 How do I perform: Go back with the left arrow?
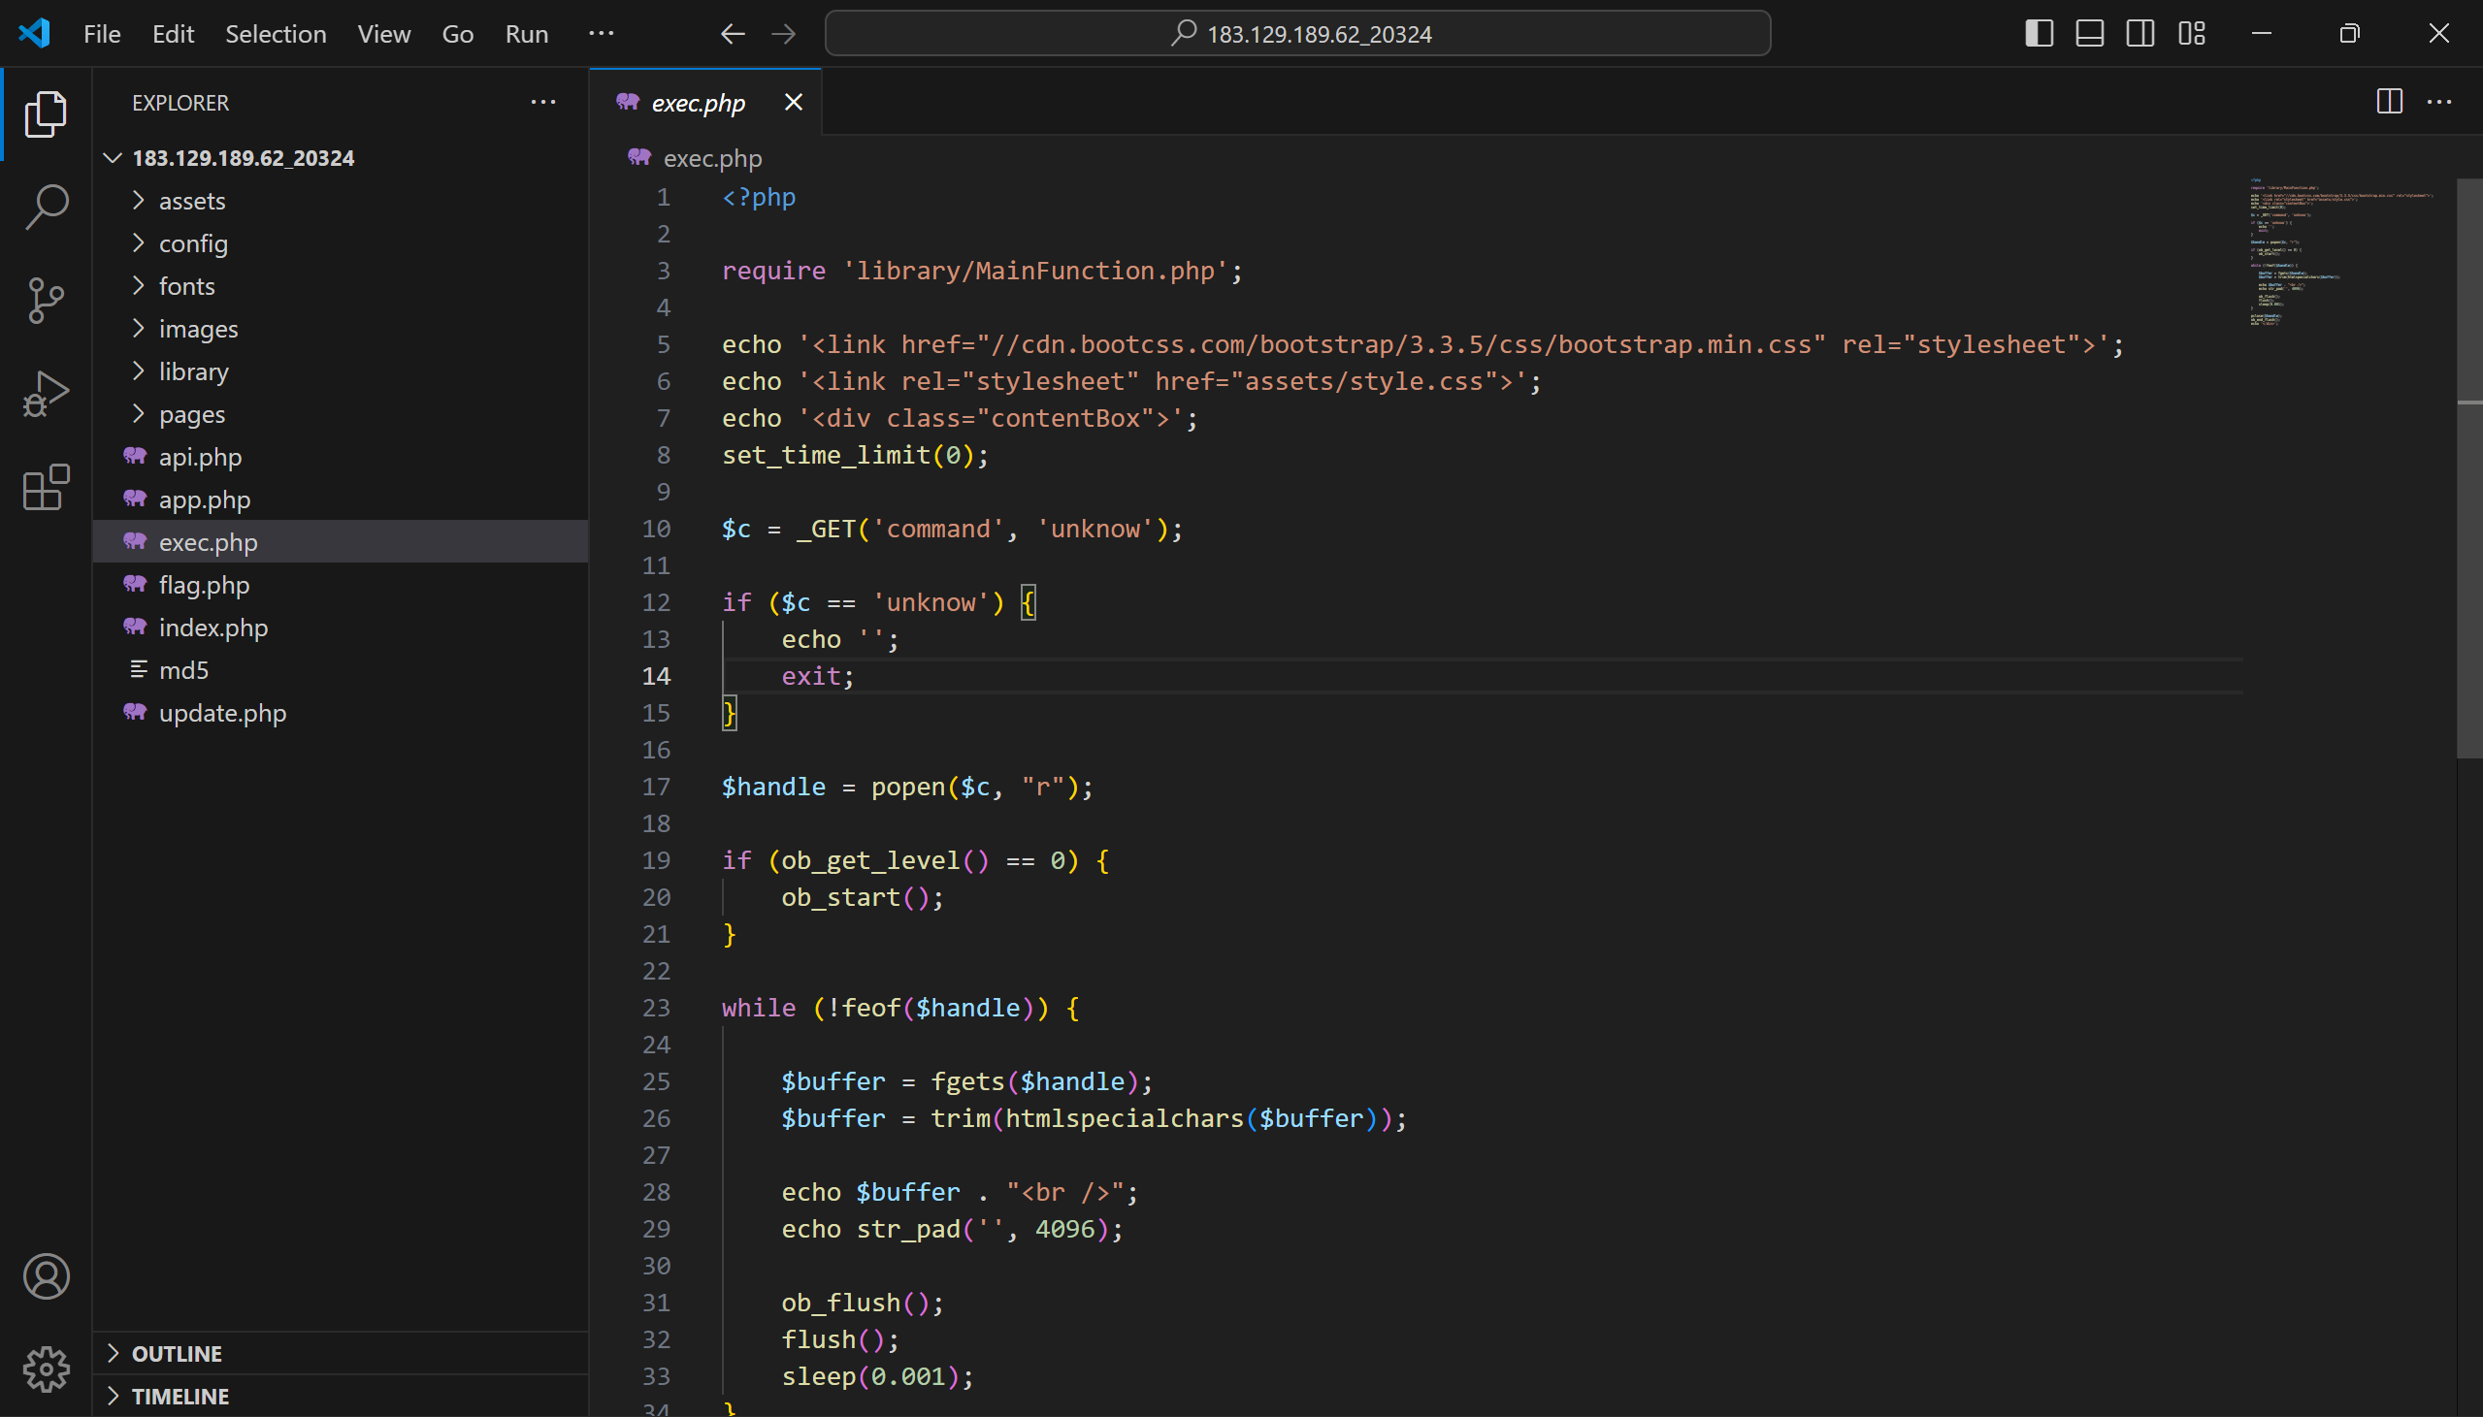coord(733,34)
